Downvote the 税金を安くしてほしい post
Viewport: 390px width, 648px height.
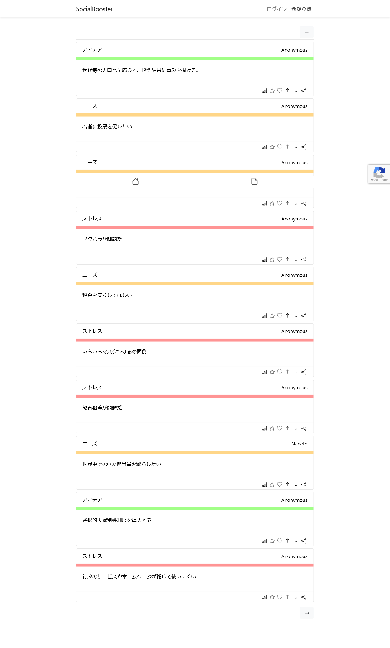click(296, 316)
